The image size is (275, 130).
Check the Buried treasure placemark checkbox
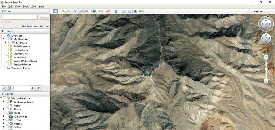click(x=7, y=46)
